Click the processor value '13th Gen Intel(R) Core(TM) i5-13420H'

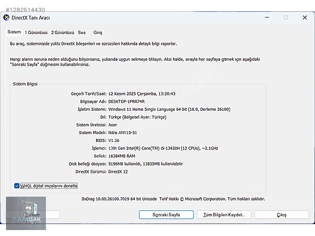[x=144, y=148]
